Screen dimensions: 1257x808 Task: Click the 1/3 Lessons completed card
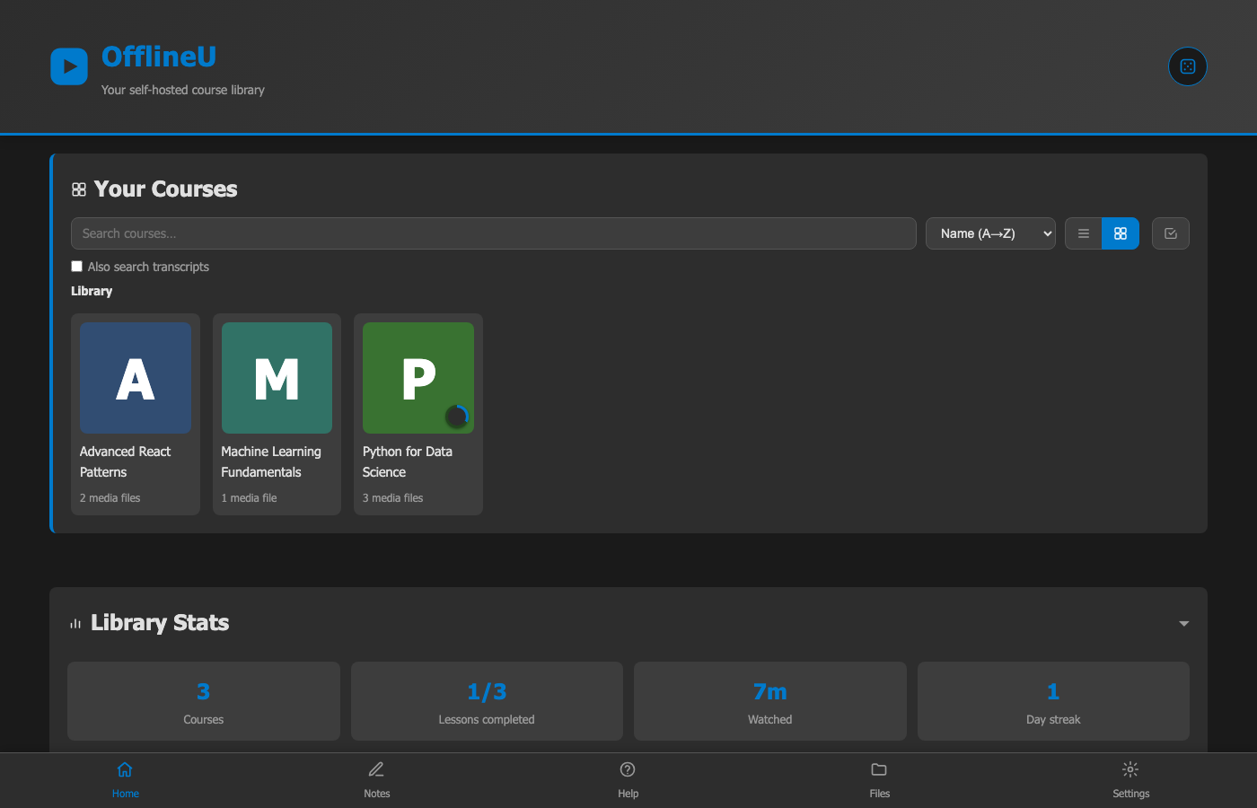(487, 701)
